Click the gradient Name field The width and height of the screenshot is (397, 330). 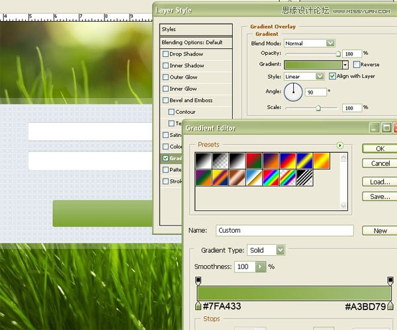click(285, 231)
